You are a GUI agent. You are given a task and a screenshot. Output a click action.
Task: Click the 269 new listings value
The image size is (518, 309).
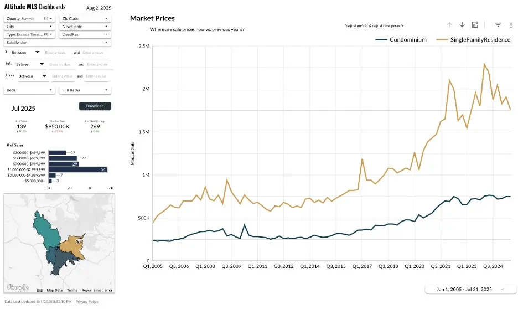pyautogui.click(x=95, y=127)
